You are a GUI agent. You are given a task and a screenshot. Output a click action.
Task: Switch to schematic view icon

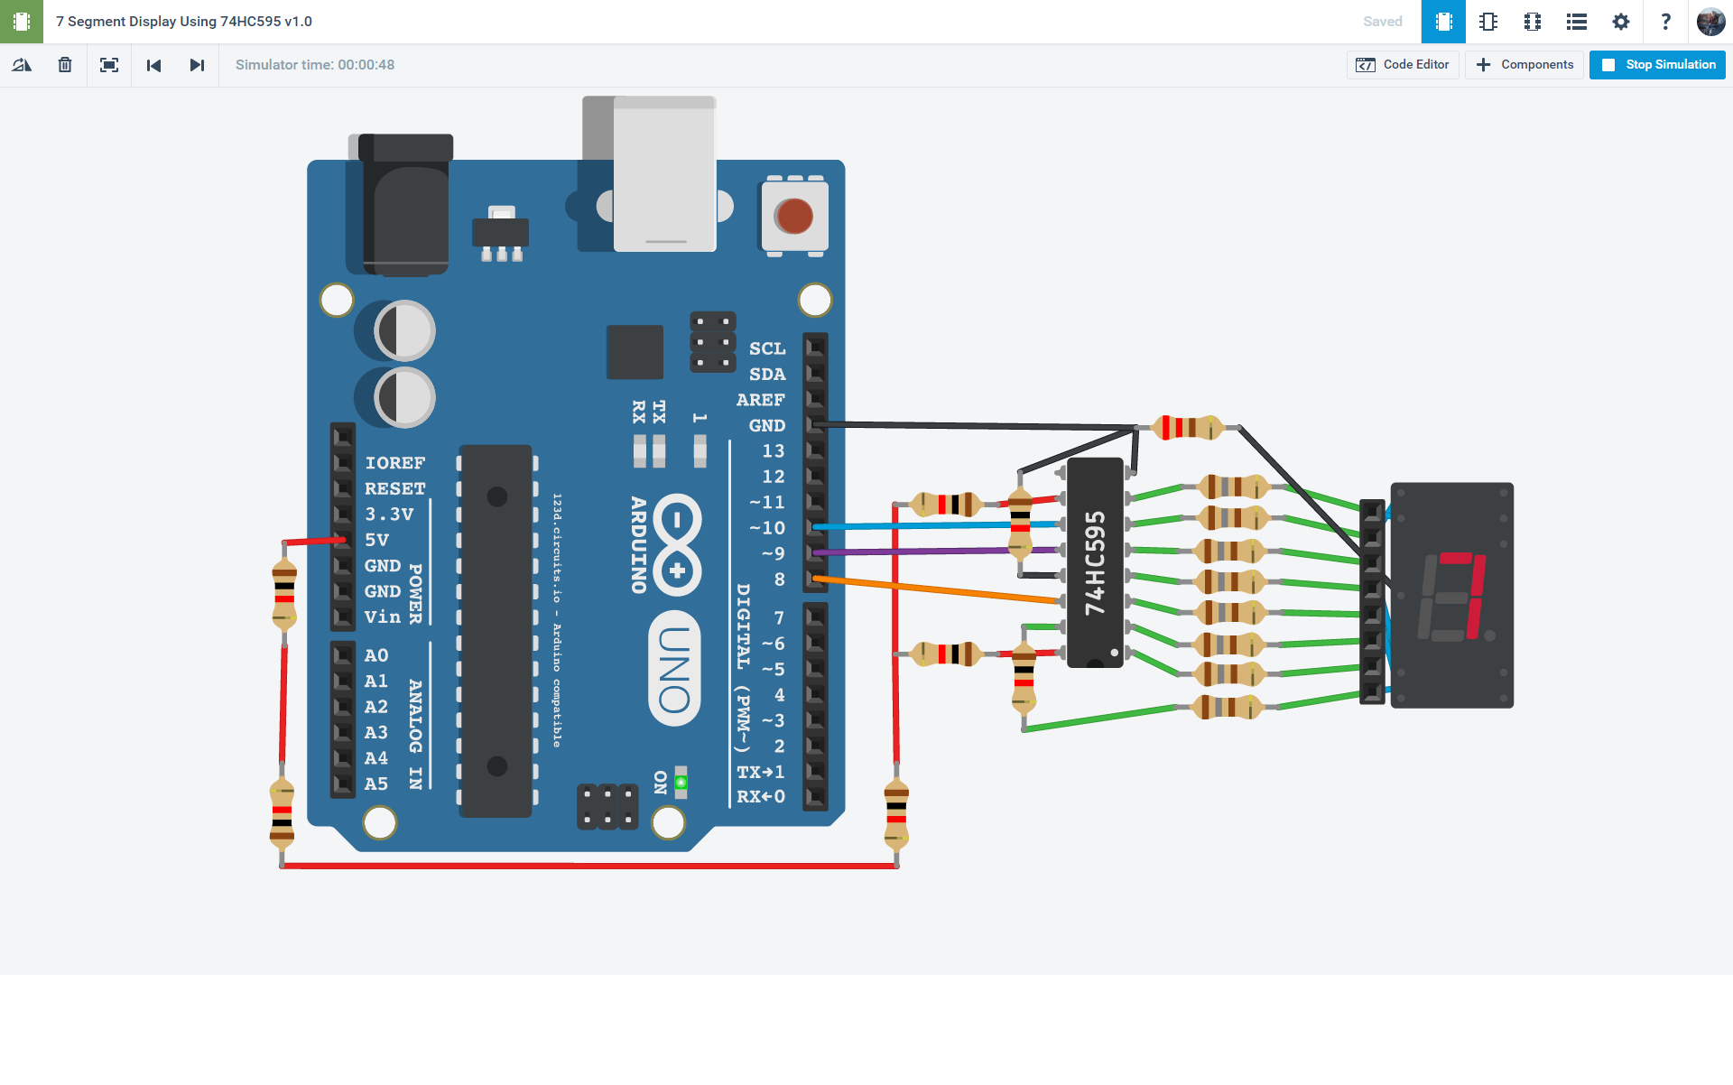(x=1488, y=22)
